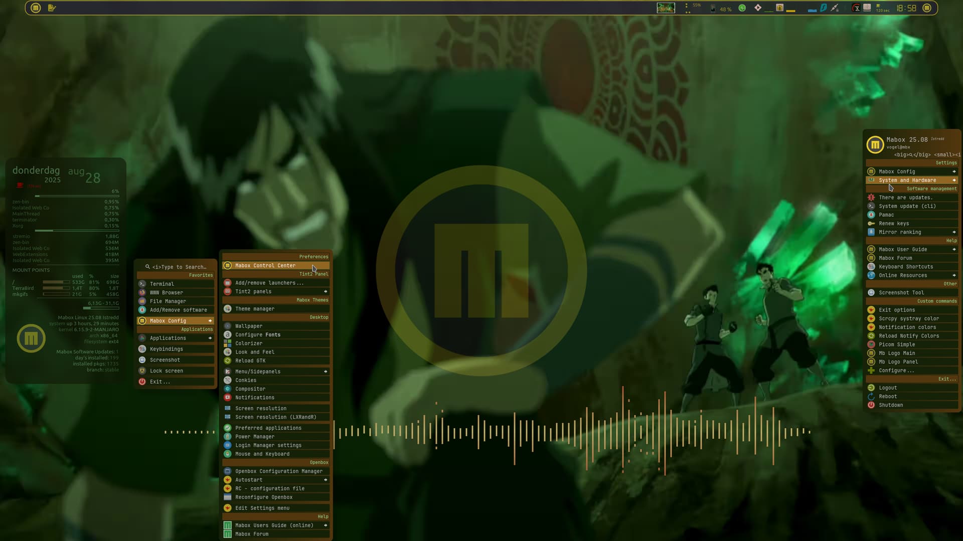Open Pamac via its icon
This screenshot has height=541, width=963.
871,215
